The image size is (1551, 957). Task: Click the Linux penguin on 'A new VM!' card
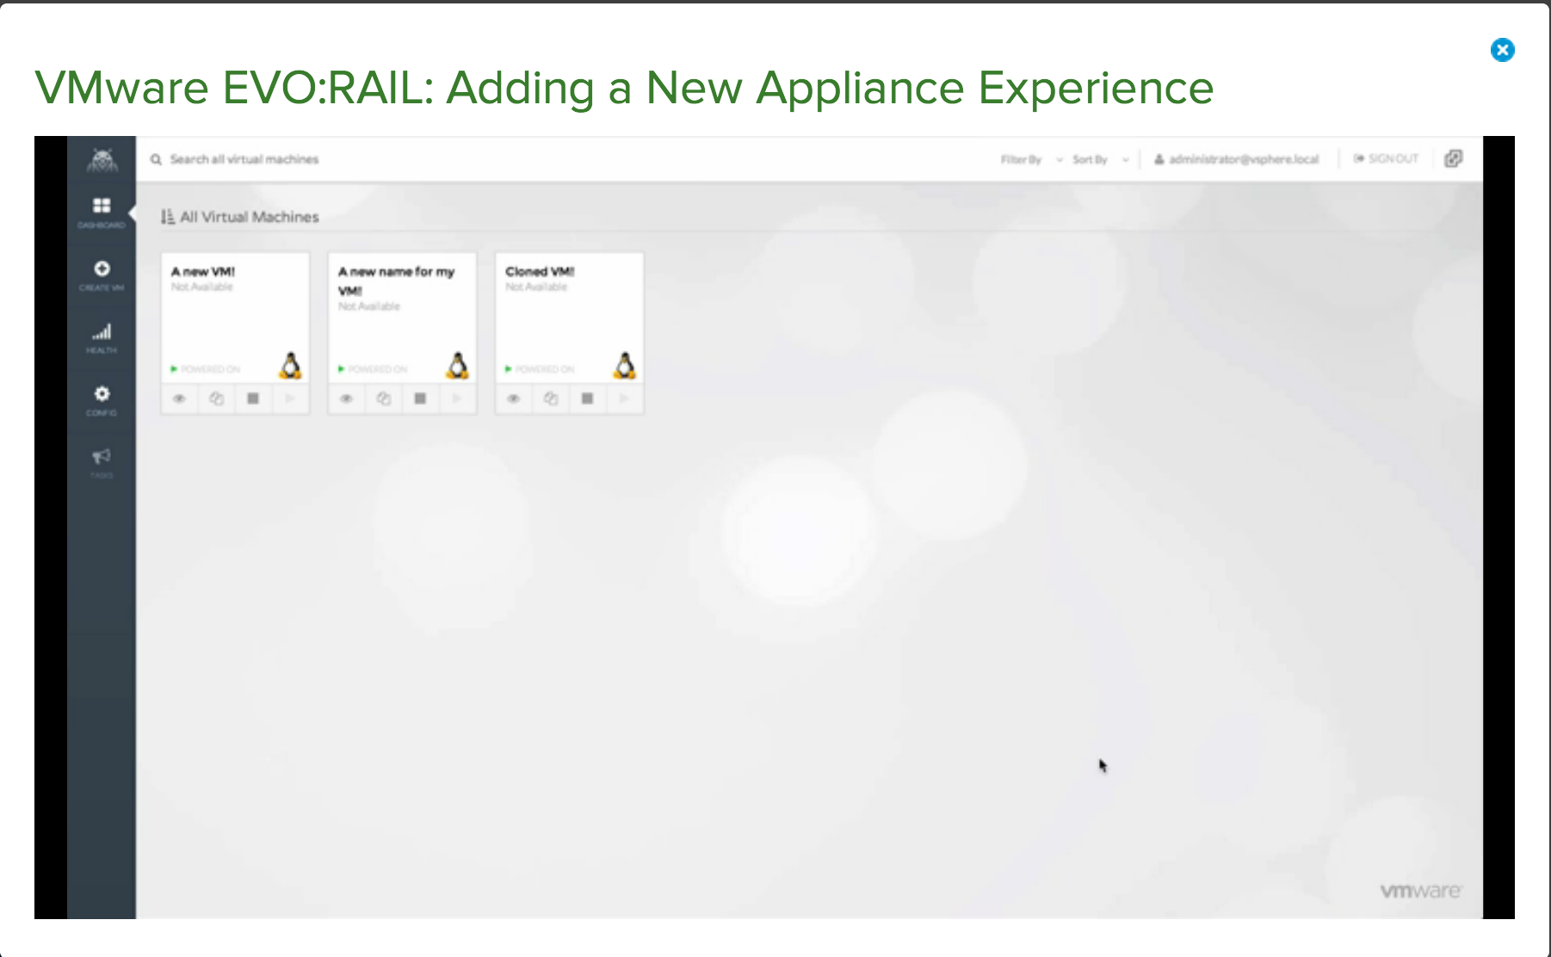[x=291, y=366]
